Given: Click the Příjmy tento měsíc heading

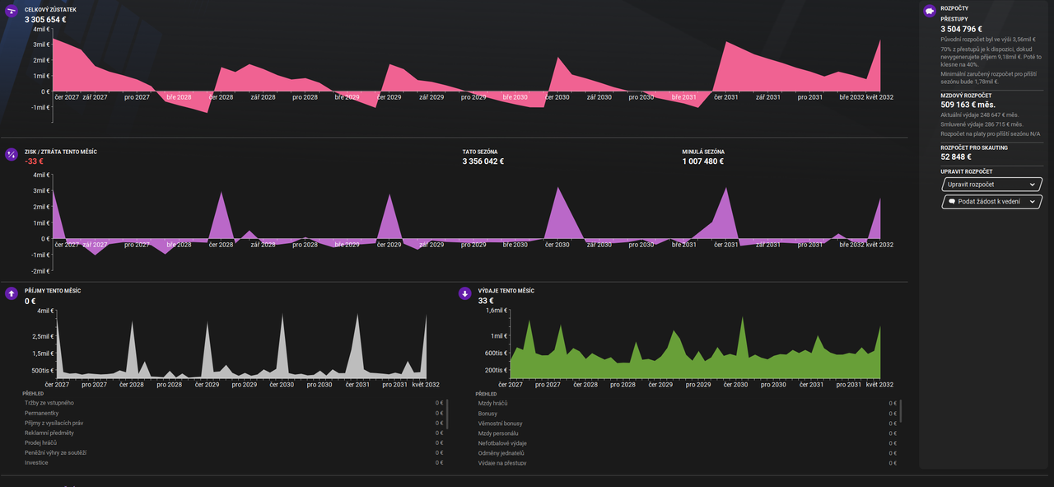Looking at the screenshot, I should (53, 291).
